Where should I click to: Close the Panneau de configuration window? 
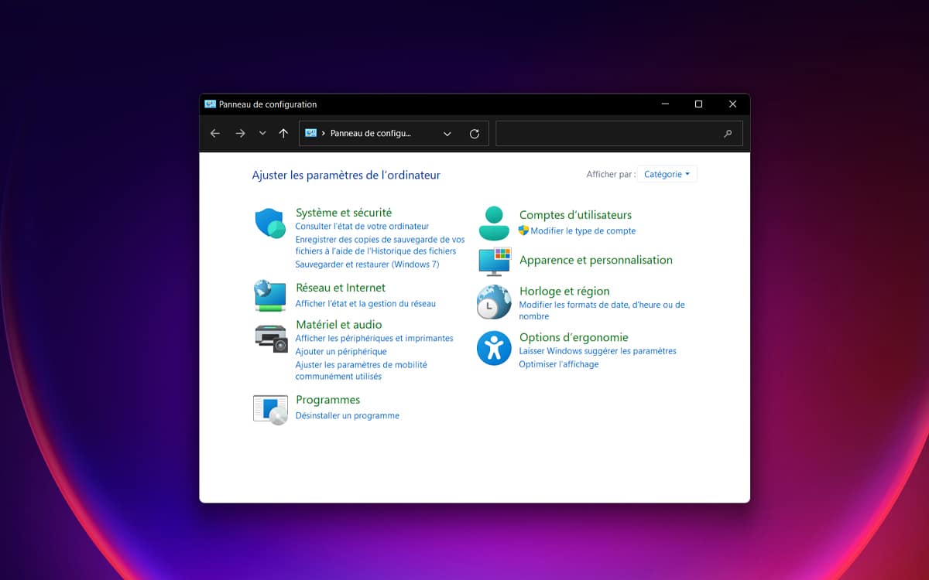coord(732,104)
